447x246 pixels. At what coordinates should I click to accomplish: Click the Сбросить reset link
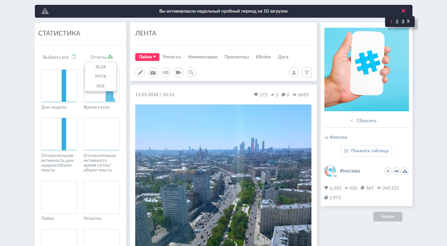[x=363, y=121]
